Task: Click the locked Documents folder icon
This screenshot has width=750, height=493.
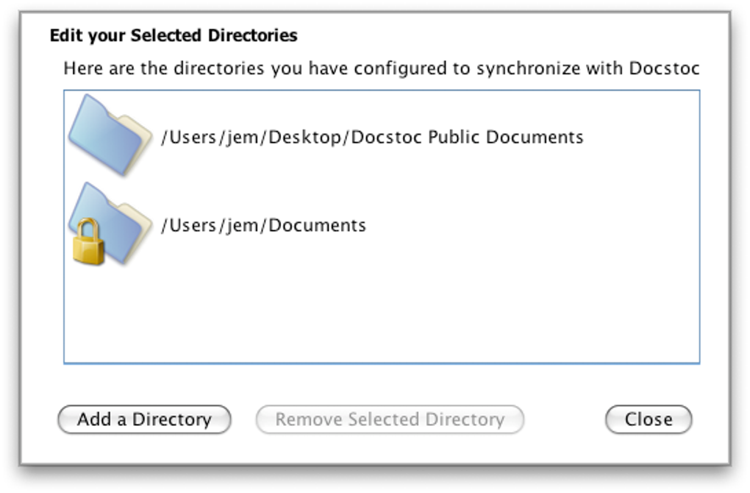Action: [x=110, y=223]
